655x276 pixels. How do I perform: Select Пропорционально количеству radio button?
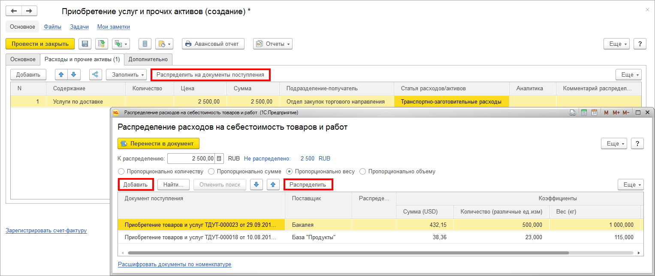click(121, 172)
